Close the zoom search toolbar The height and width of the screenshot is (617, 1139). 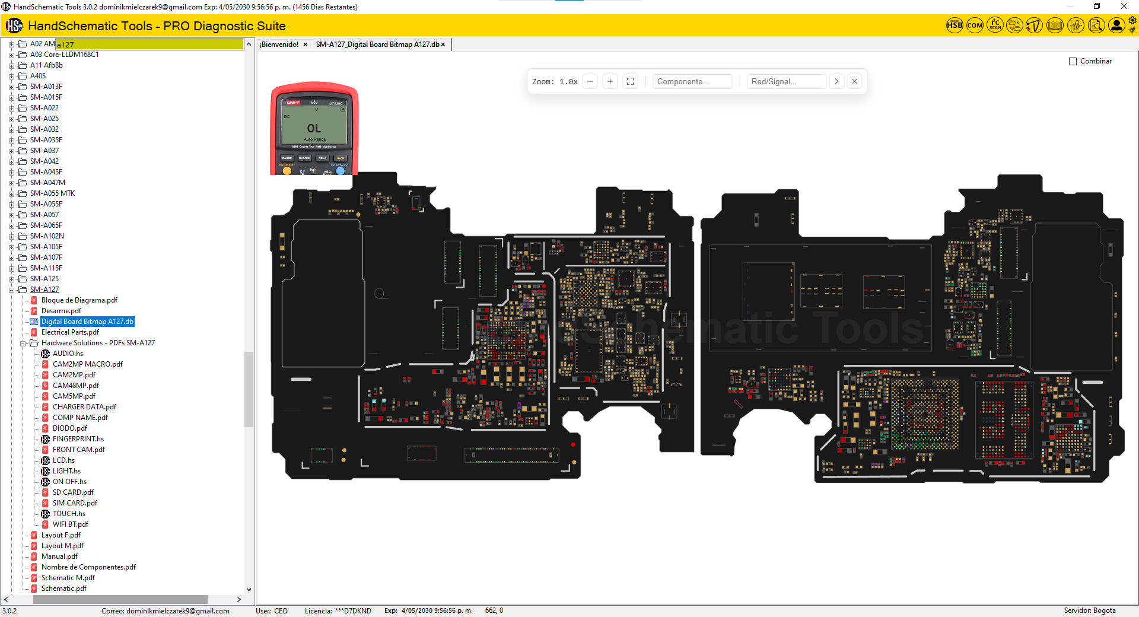[854, 82]
